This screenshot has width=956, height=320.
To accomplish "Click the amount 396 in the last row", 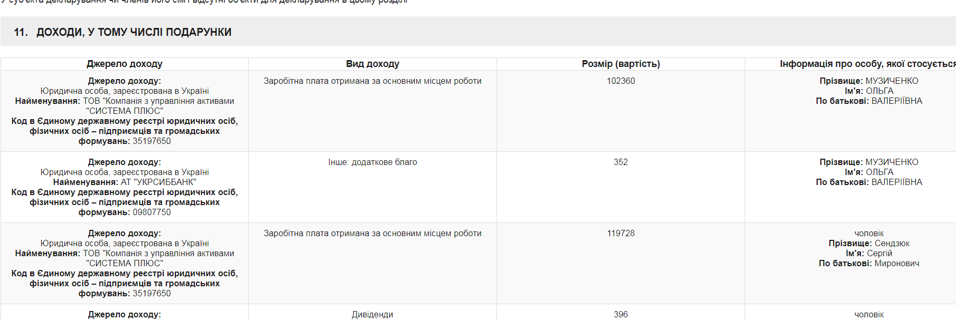I will (621, 314).
